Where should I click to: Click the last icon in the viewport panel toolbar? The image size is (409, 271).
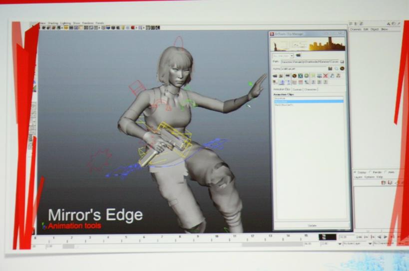pyautogui.click(x=157, y=27)
